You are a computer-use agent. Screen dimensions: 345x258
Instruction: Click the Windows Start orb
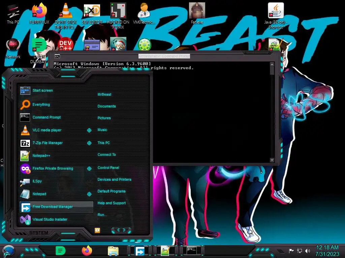pos(8,251)
